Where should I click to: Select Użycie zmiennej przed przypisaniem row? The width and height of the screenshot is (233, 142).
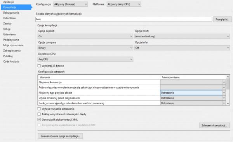click(x=99, y=98)
